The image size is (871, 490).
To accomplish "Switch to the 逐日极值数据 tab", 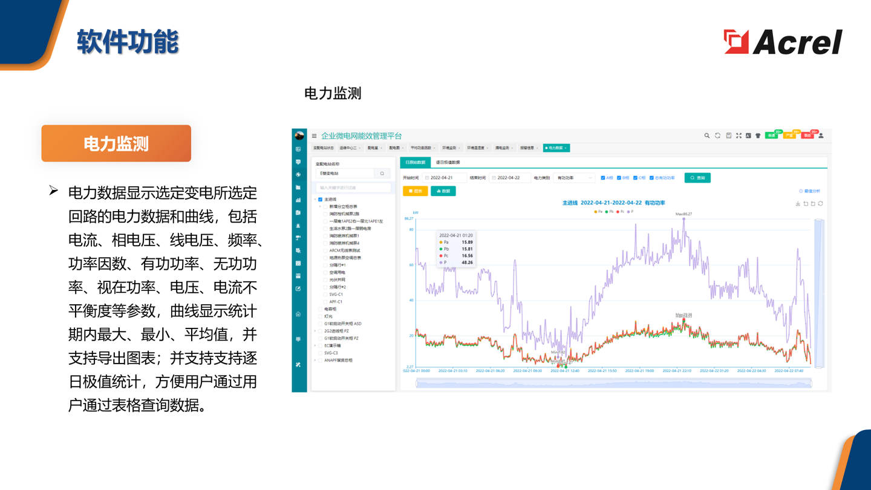I will coord(448,162).
